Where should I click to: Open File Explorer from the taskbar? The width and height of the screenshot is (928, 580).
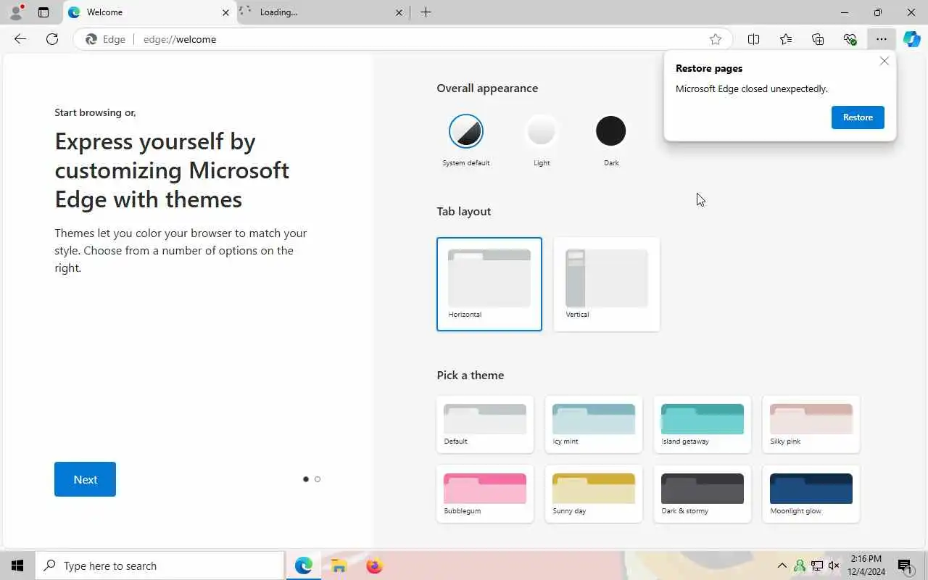pyautogui.click(x=339, y=565)
